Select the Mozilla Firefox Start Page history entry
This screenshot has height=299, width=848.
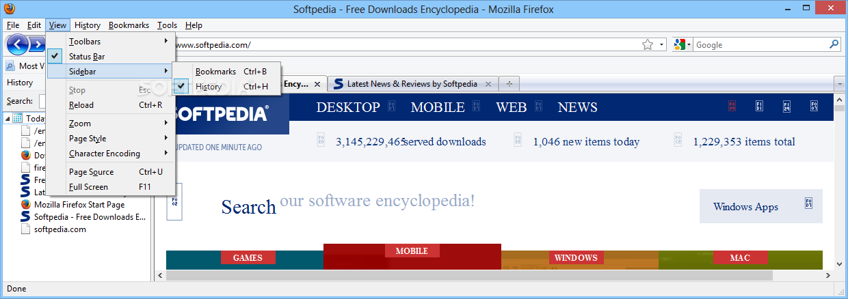[79, 205]
